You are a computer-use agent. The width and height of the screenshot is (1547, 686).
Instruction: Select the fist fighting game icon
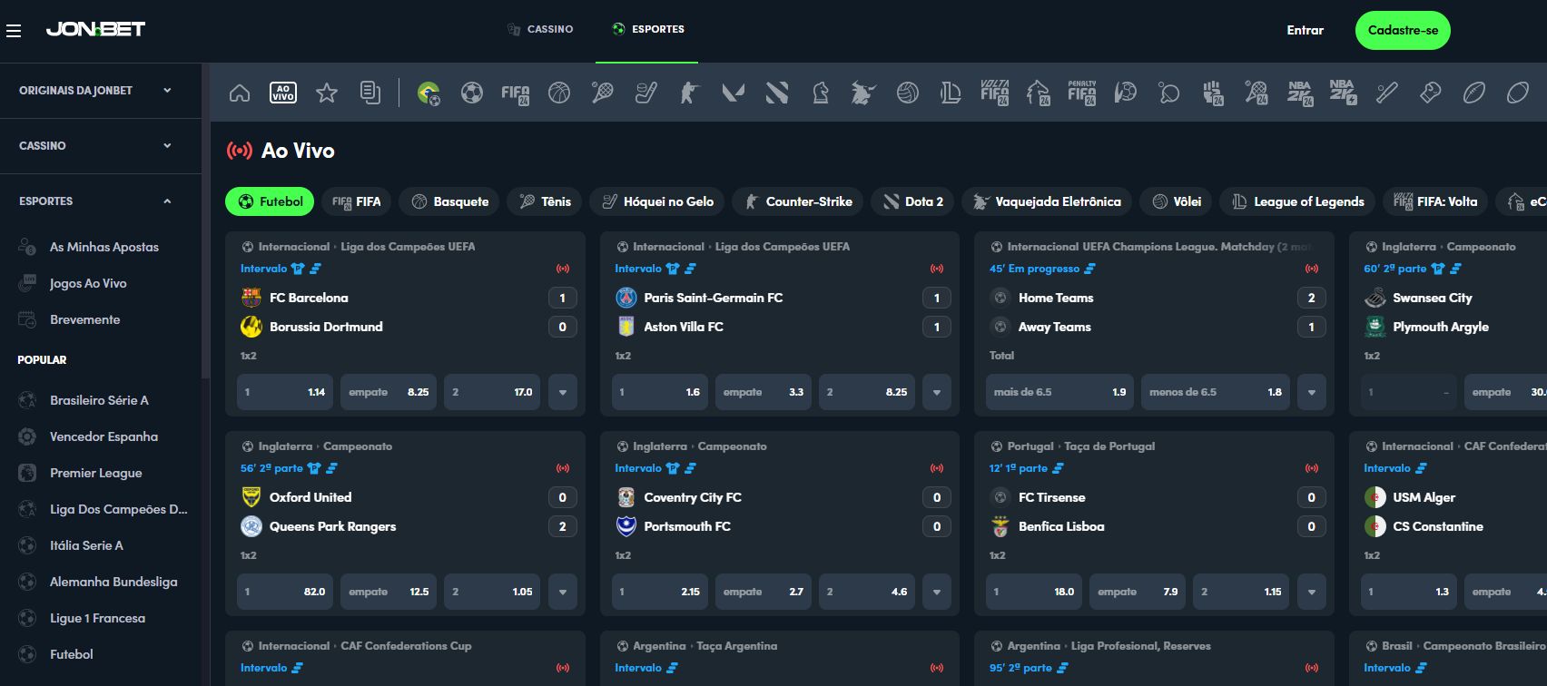[x=1213, y=93]
